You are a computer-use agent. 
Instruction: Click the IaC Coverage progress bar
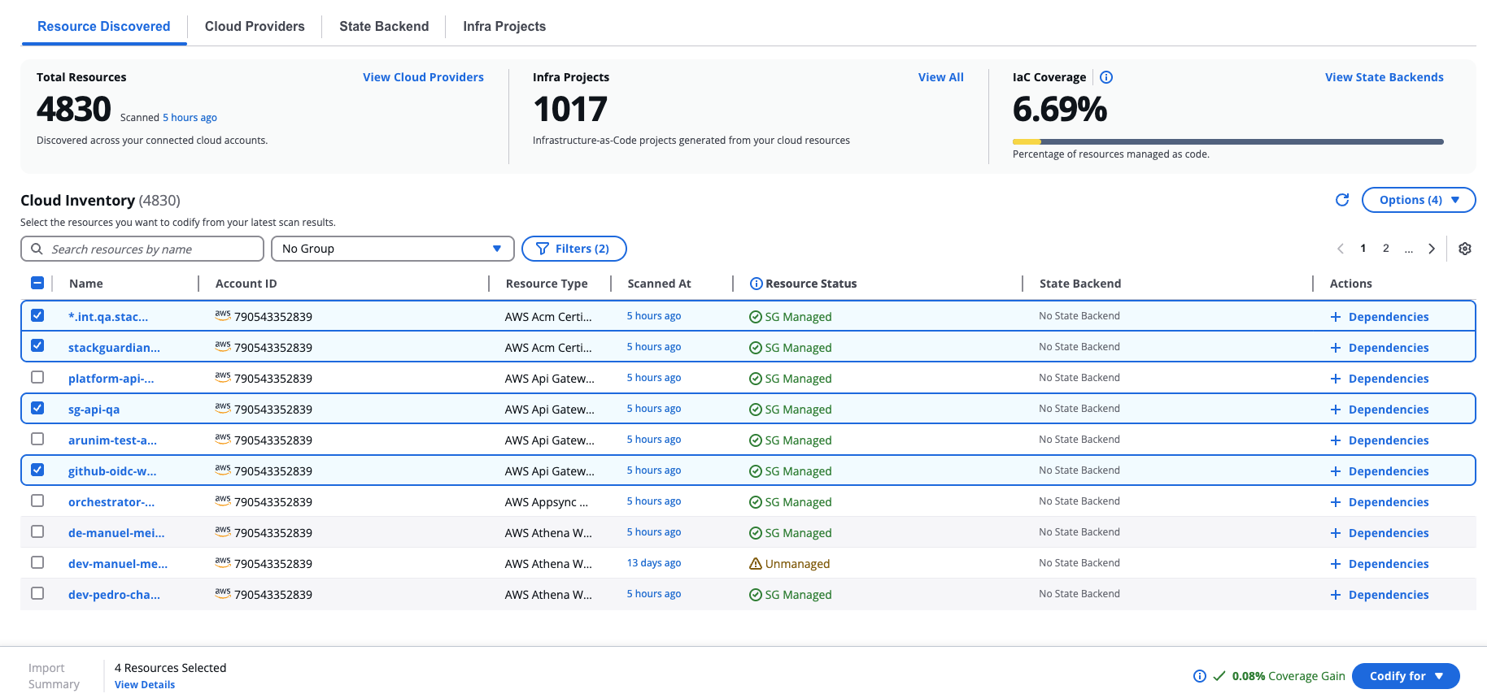tap(1228, 141)
